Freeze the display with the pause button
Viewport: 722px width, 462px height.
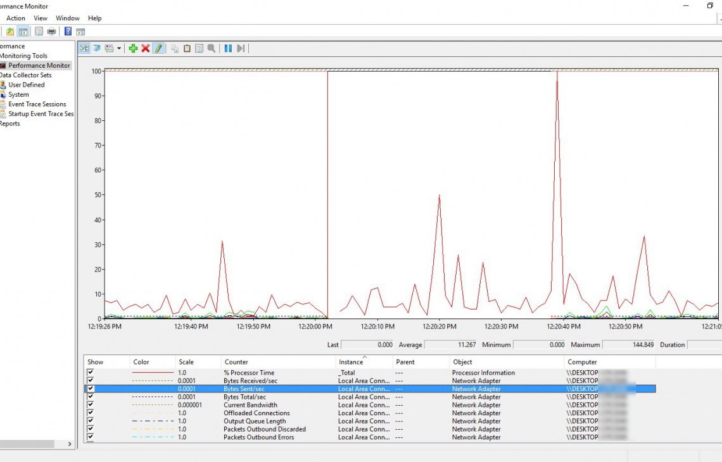coord(228,48)
